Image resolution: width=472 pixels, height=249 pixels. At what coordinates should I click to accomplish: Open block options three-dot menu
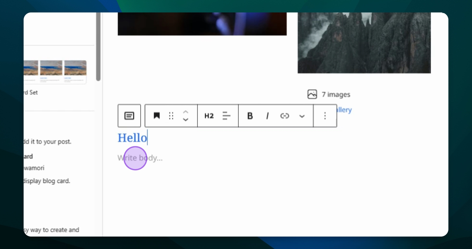click(325, 116)
